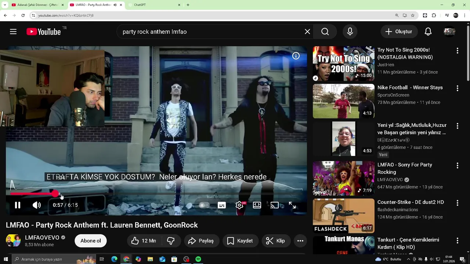This screenshot has height=264, width=470.
Task: Clear the search box with the X
Action: click(307, 32)
